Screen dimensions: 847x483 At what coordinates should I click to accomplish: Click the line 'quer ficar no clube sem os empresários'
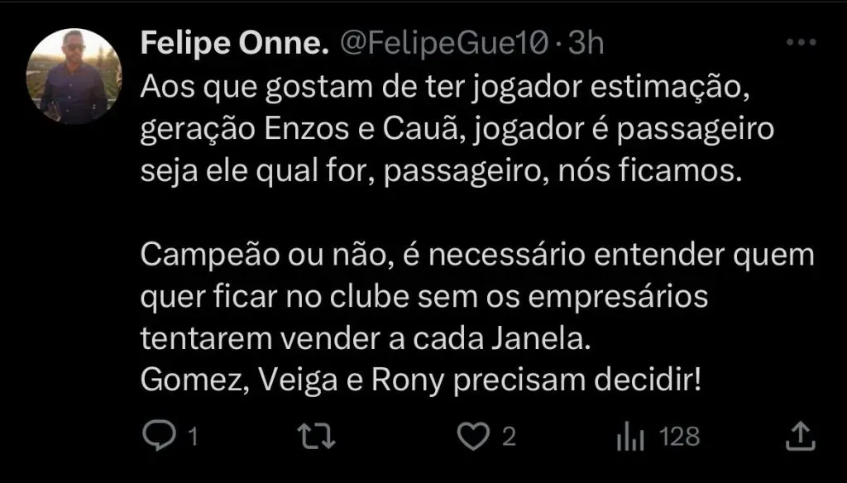[423, 296]
